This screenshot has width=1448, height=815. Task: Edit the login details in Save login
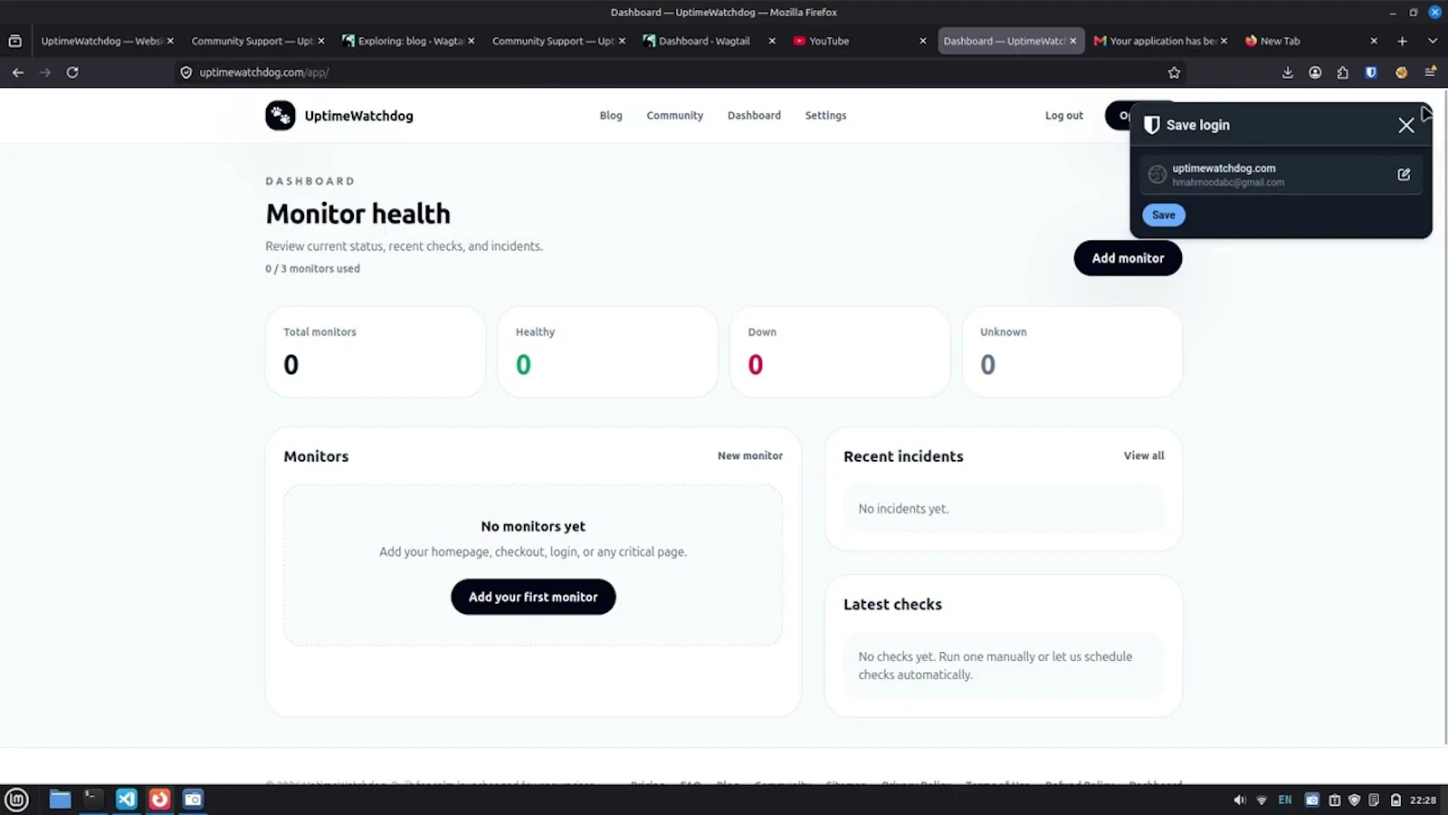(x=1404, y=175)
